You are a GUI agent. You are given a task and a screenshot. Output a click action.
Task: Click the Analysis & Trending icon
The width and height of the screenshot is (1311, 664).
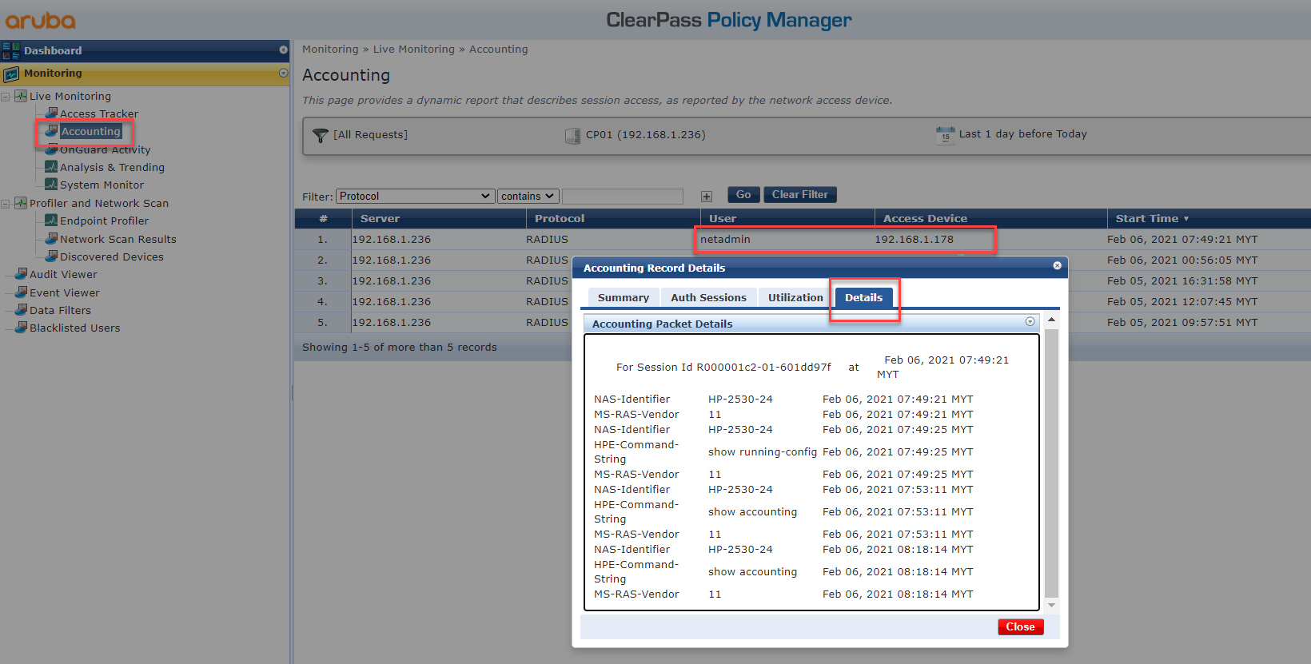[x=52, y=166]
